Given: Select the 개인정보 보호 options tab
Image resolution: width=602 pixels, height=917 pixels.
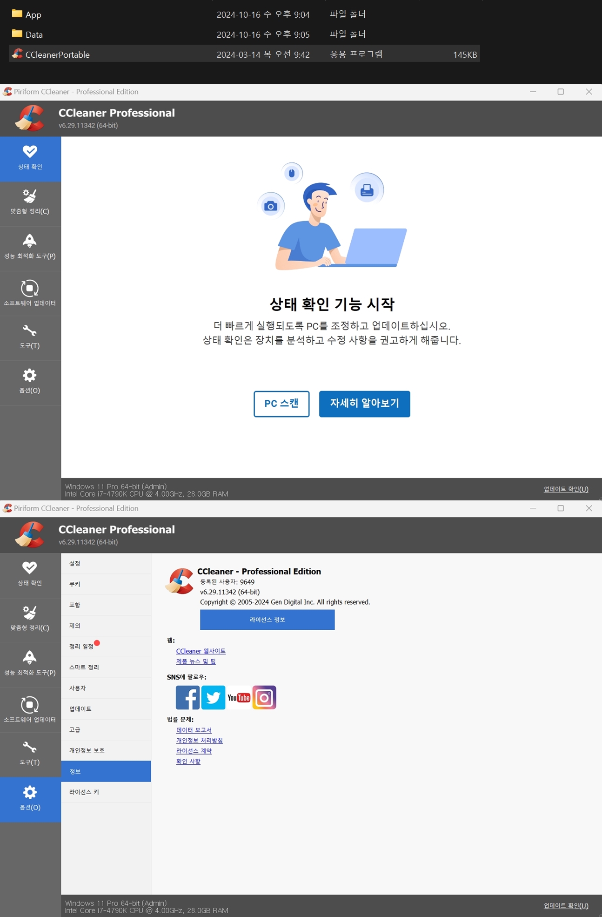Looking at the screenshot, I should coord(106,750).
